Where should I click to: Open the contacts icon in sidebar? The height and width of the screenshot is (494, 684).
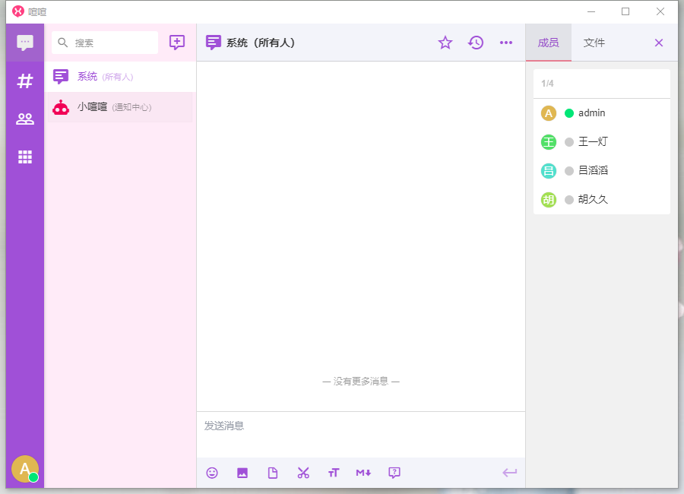point(25,119)
